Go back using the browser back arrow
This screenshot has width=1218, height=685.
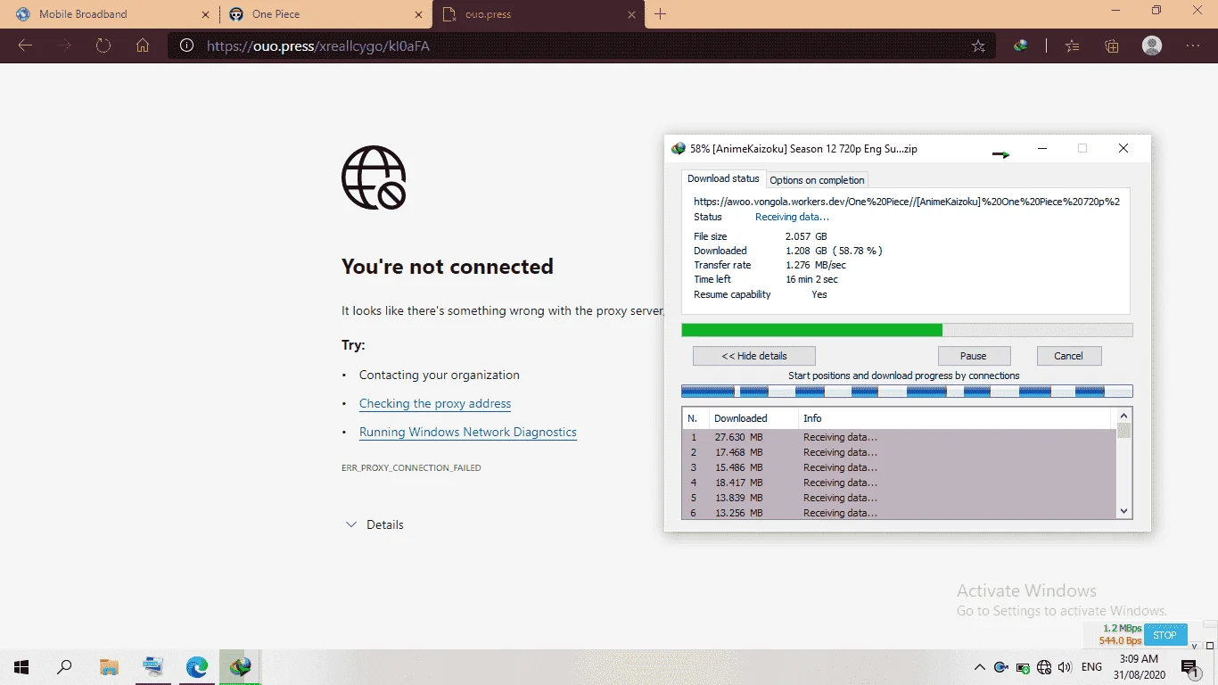point(25,45)
